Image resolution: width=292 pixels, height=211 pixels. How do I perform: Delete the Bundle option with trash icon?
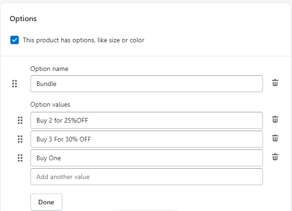pyautogui.click(x=275, y=83)
